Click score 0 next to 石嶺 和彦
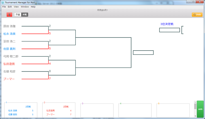 [x=50, y=71]
